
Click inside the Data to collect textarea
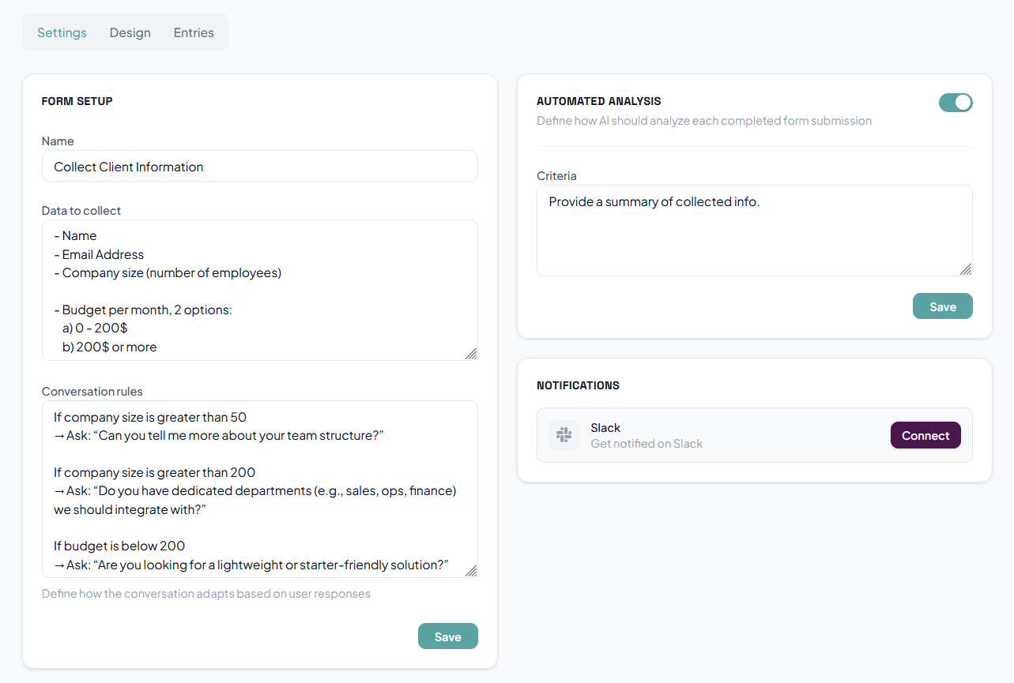coord(259,291)
